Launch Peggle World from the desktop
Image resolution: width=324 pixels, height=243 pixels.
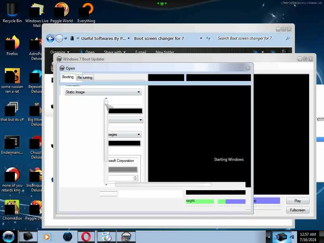point(61,12)
